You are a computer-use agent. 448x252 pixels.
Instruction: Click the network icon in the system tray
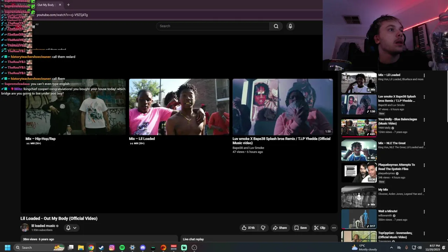(x=413, y=247)
